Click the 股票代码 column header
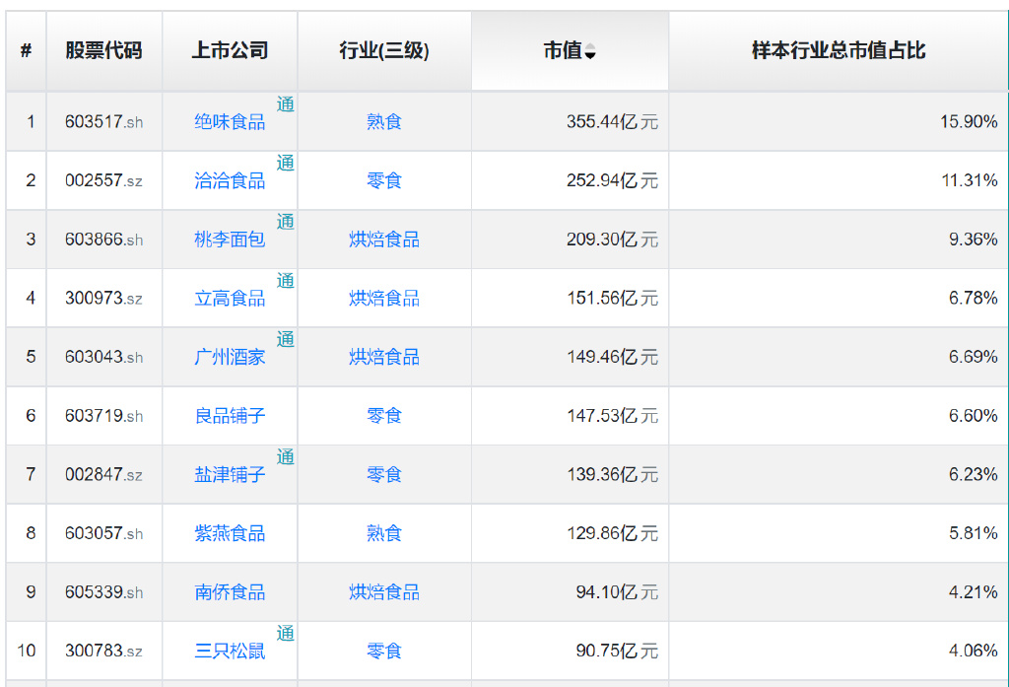 [103, 50]
